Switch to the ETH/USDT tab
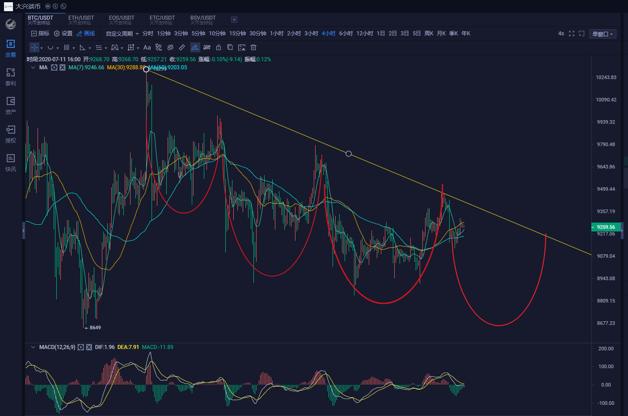Image resolution: width=628 pixels, height=416 pixels. (81, 20)
